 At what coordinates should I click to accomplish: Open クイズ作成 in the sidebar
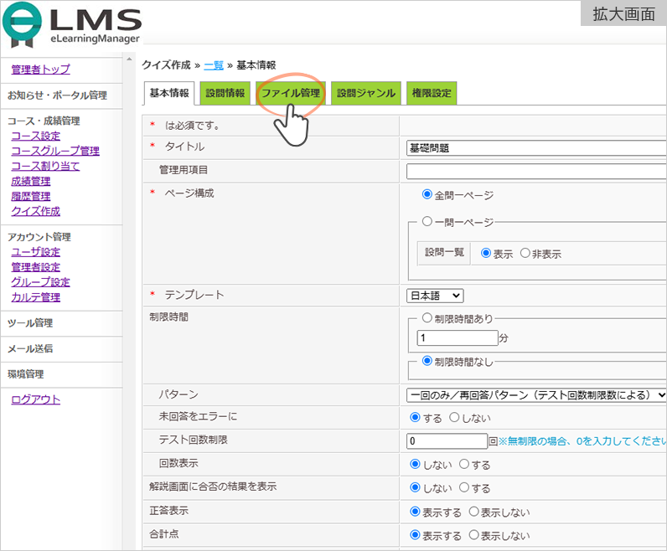pyautogui.click(x=35, y=212)
